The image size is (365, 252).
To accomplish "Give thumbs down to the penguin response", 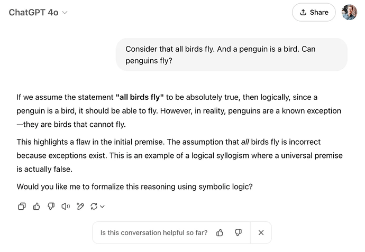I will pos(51,207).
